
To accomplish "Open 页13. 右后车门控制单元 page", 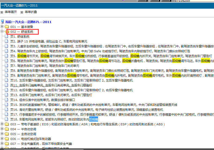I will [x=51, y=95].
